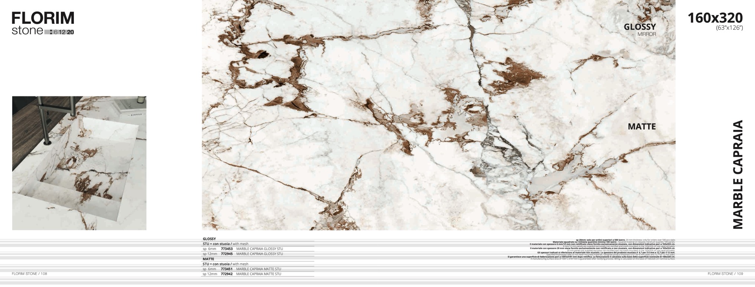Select the MATTE table section header
Screen dimensions: 755x287
pos(208,259)
